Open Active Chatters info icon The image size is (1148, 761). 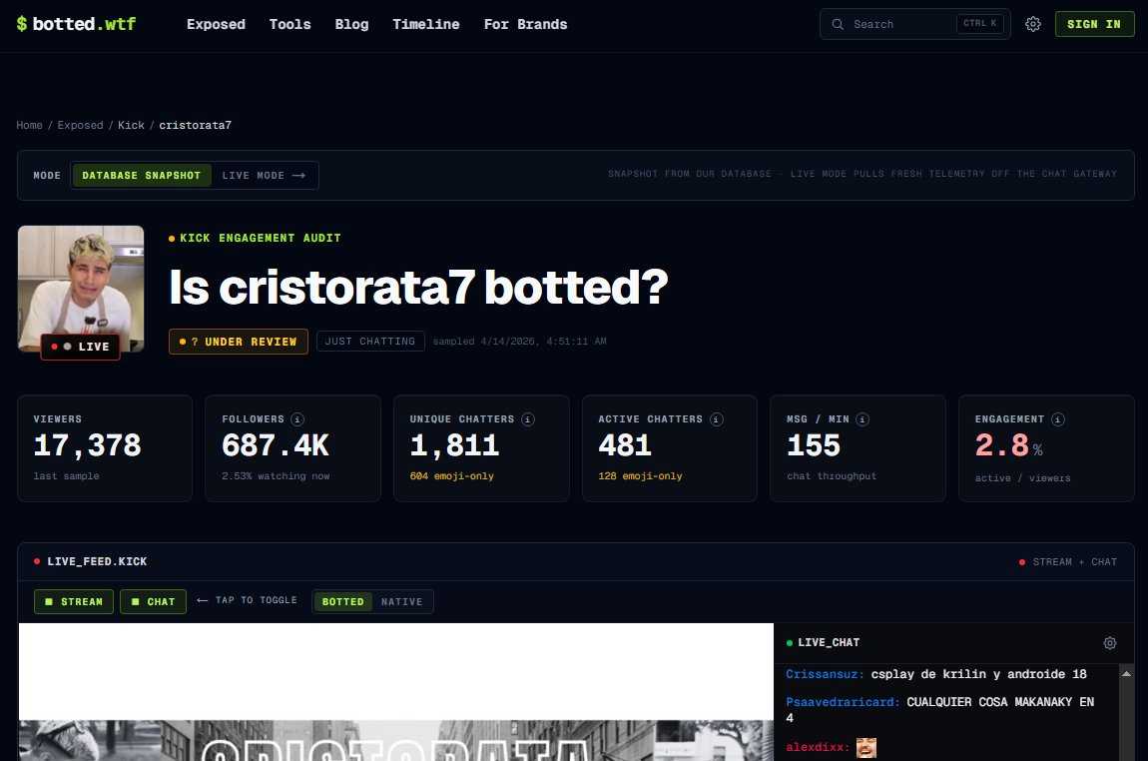(x=717, y=419)
